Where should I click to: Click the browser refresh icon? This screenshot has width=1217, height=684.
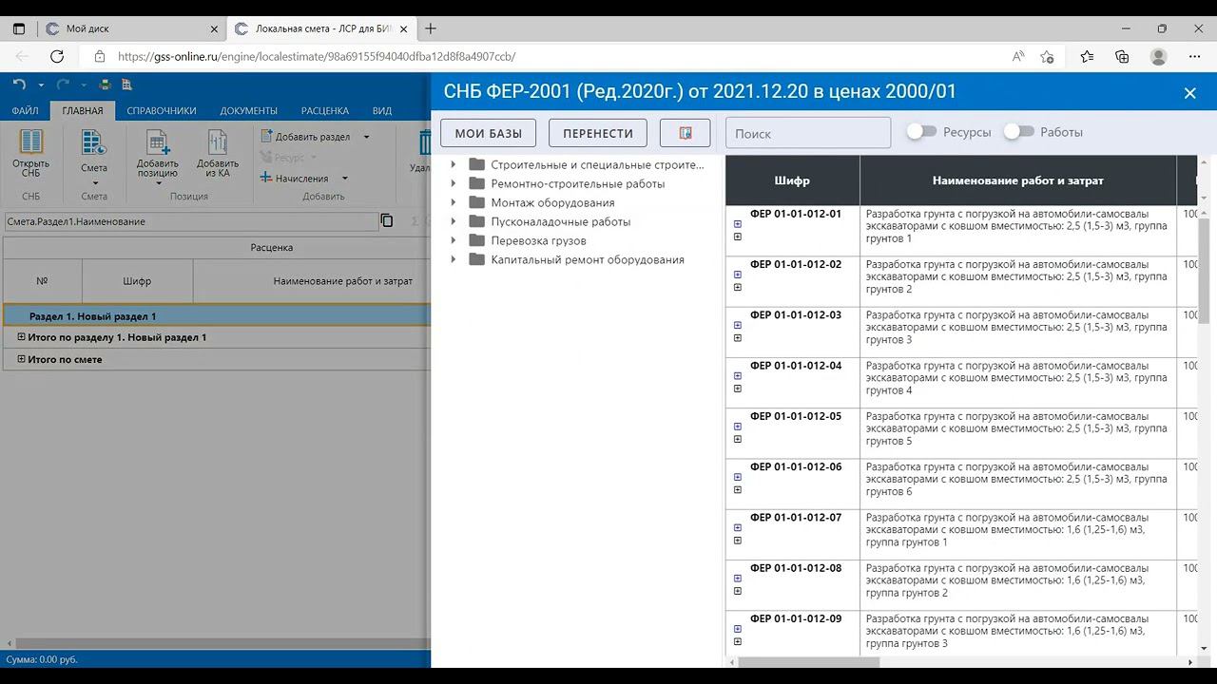57,56
